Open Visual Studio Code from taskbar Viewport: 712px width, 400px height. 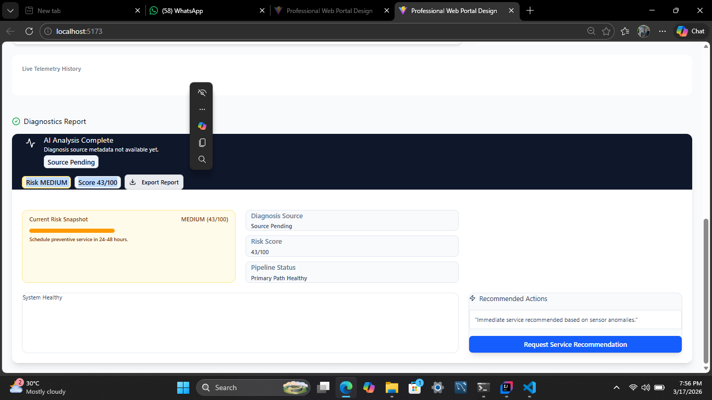click(x=530, y=387)
